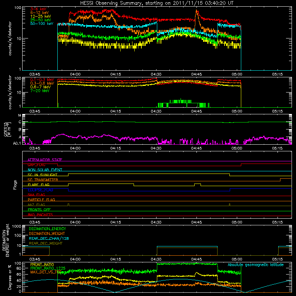Image resolution: width=296 pixels, height=296 pixels.
Task: Select the GAP_FLAG label
Action: click(36, 165)
